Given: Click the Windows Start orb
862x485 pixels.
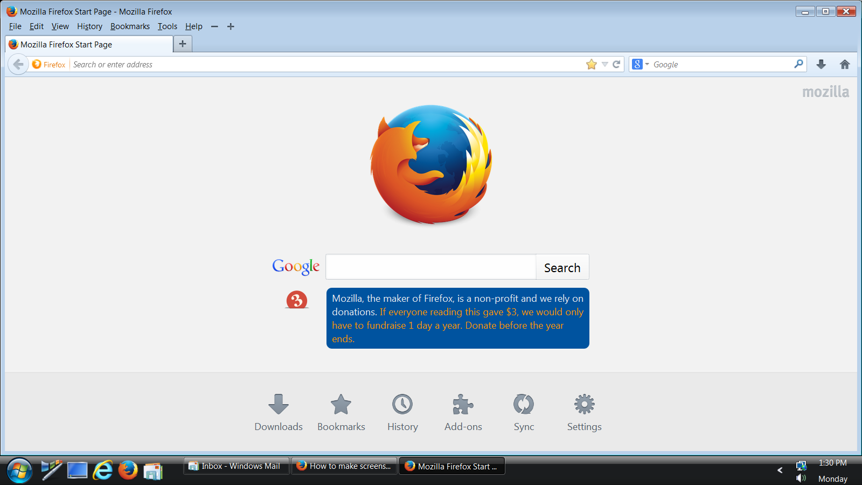Looking at the screenshot, I should tap(19, 470).
